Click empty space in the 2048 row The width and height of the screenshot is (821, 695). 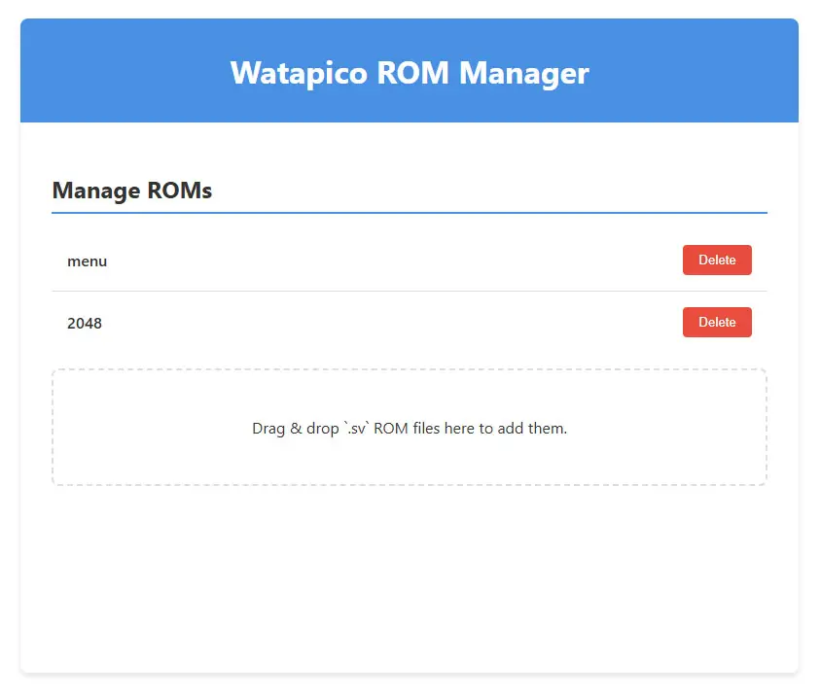click(389, 323)
